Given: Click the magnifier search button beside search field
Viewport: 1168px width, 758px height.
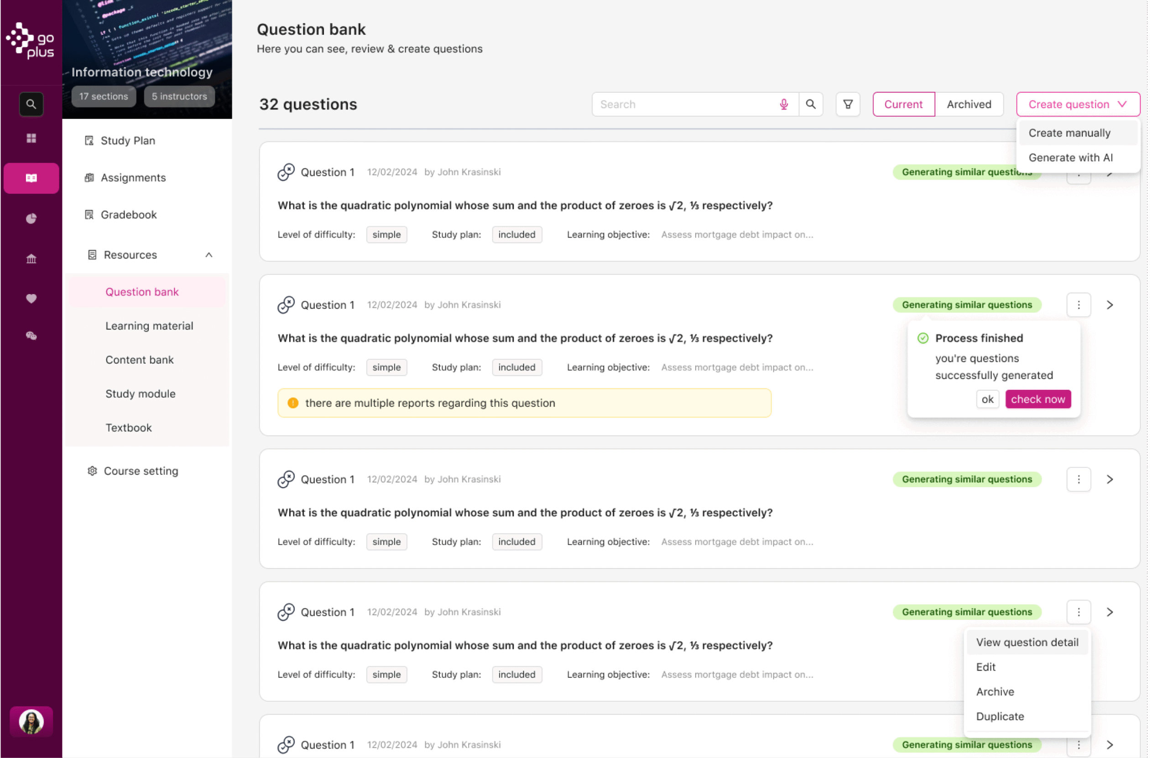Looking at the screenshot, I should 811,104.
